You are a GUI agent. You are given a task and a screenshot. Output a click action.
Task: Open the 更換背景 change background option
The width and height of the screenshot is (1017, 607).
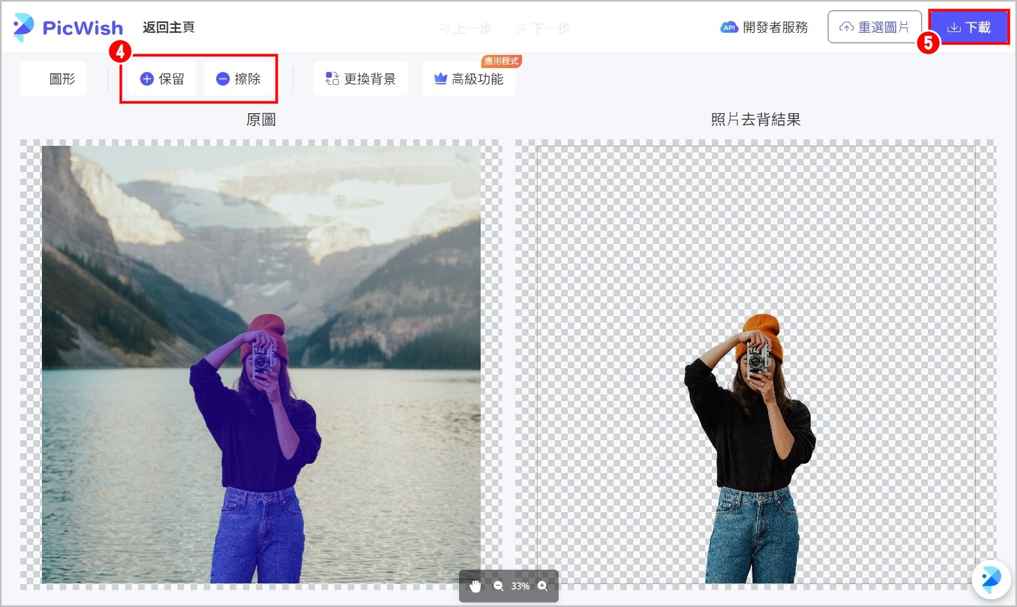pos(361,78)
